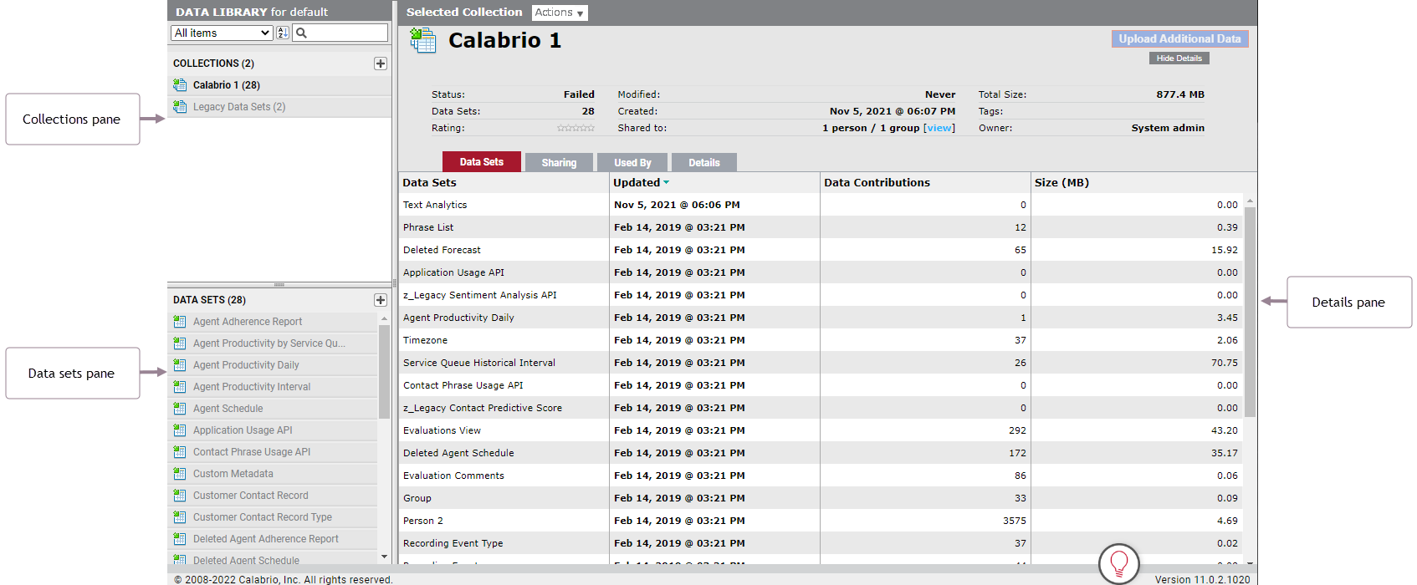The height and width of the screenshot is (585, 1417).
Task: Open the All items filter dropdown
Action: (222, 33)
